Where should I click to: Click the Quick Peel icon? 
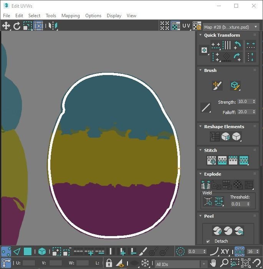[217, 231]
